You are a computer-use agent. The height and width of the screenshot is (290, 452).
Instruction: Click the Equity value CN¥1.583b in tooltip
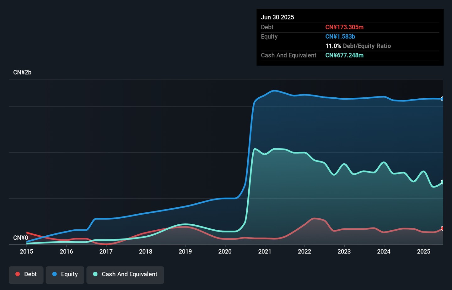coord(340,37)
